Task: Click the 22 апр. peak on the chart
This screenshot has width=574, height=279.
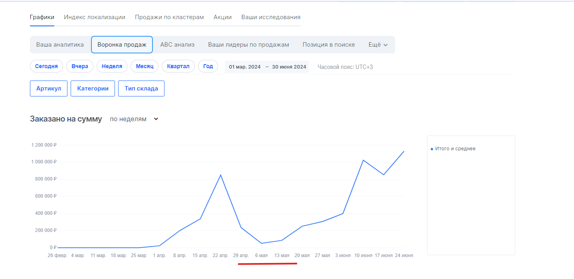Action: pos(220,175)
